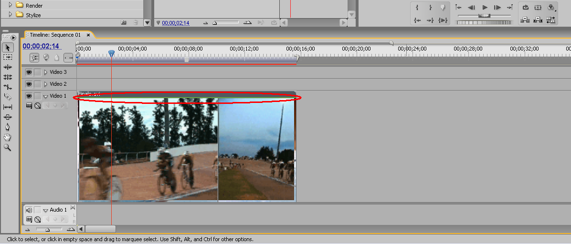
Task: Click monitor Set Unnumbered Marker icon
Action: tap(443, 7)
